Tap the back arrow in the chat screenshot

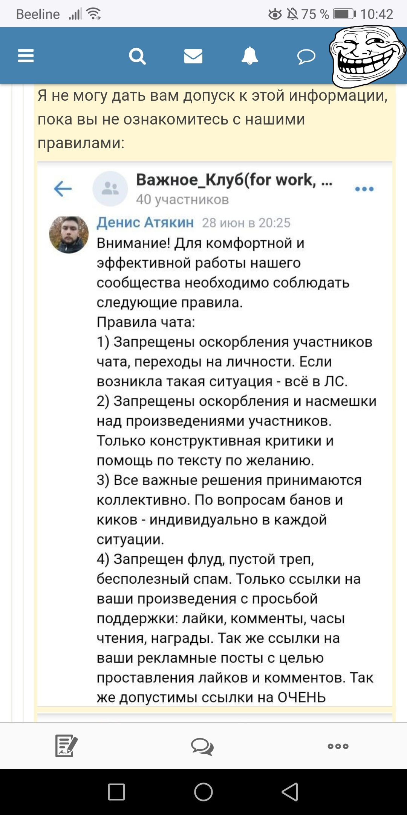[63, 189]
